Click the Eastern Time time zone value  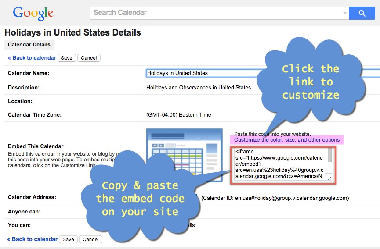[x=178, y=115]
